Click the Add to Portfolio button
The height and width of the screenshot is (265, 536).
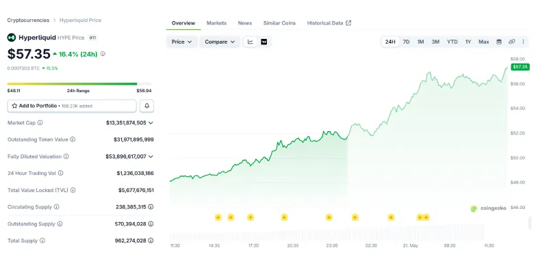tap(72, 106)
